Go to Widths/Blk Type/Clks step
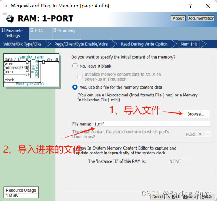Image resolution: width=217 pixels, height=201 pixels. tap(22, 44)
